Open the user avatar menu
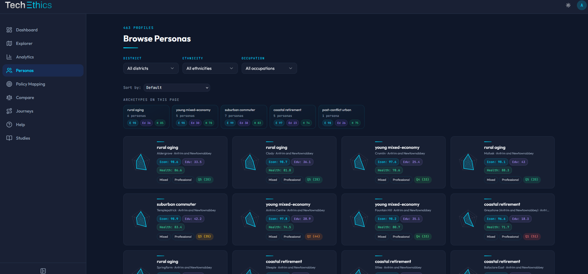This screenshot has width=588, height=274. (582, 5)
